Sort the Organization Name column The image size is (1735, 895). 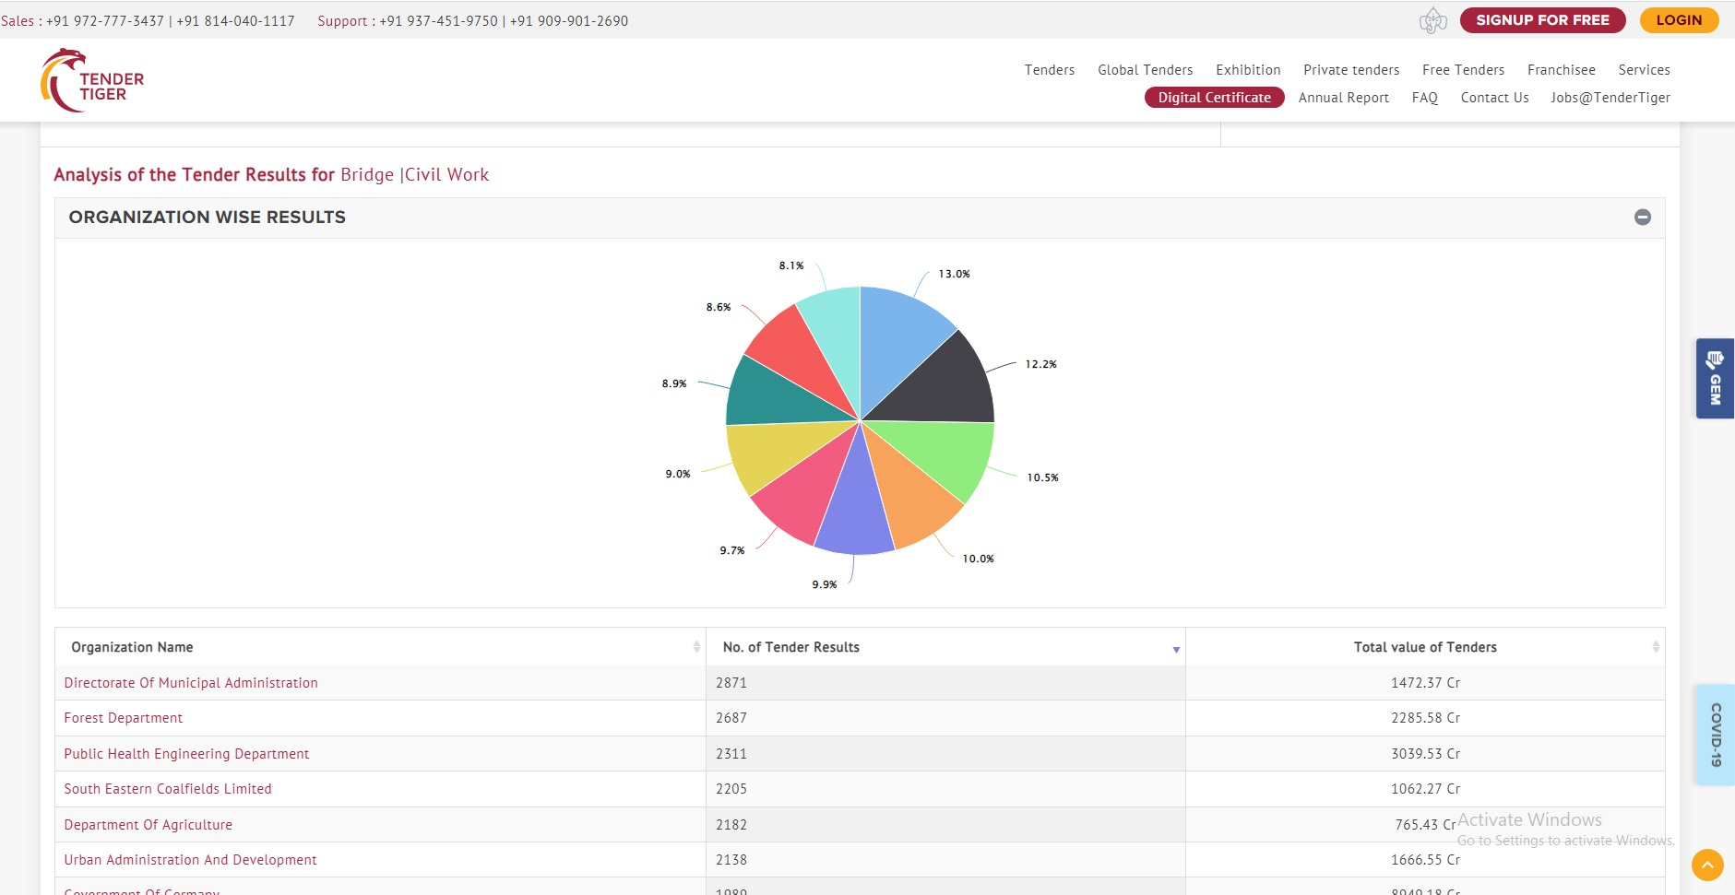pos(695,647)
